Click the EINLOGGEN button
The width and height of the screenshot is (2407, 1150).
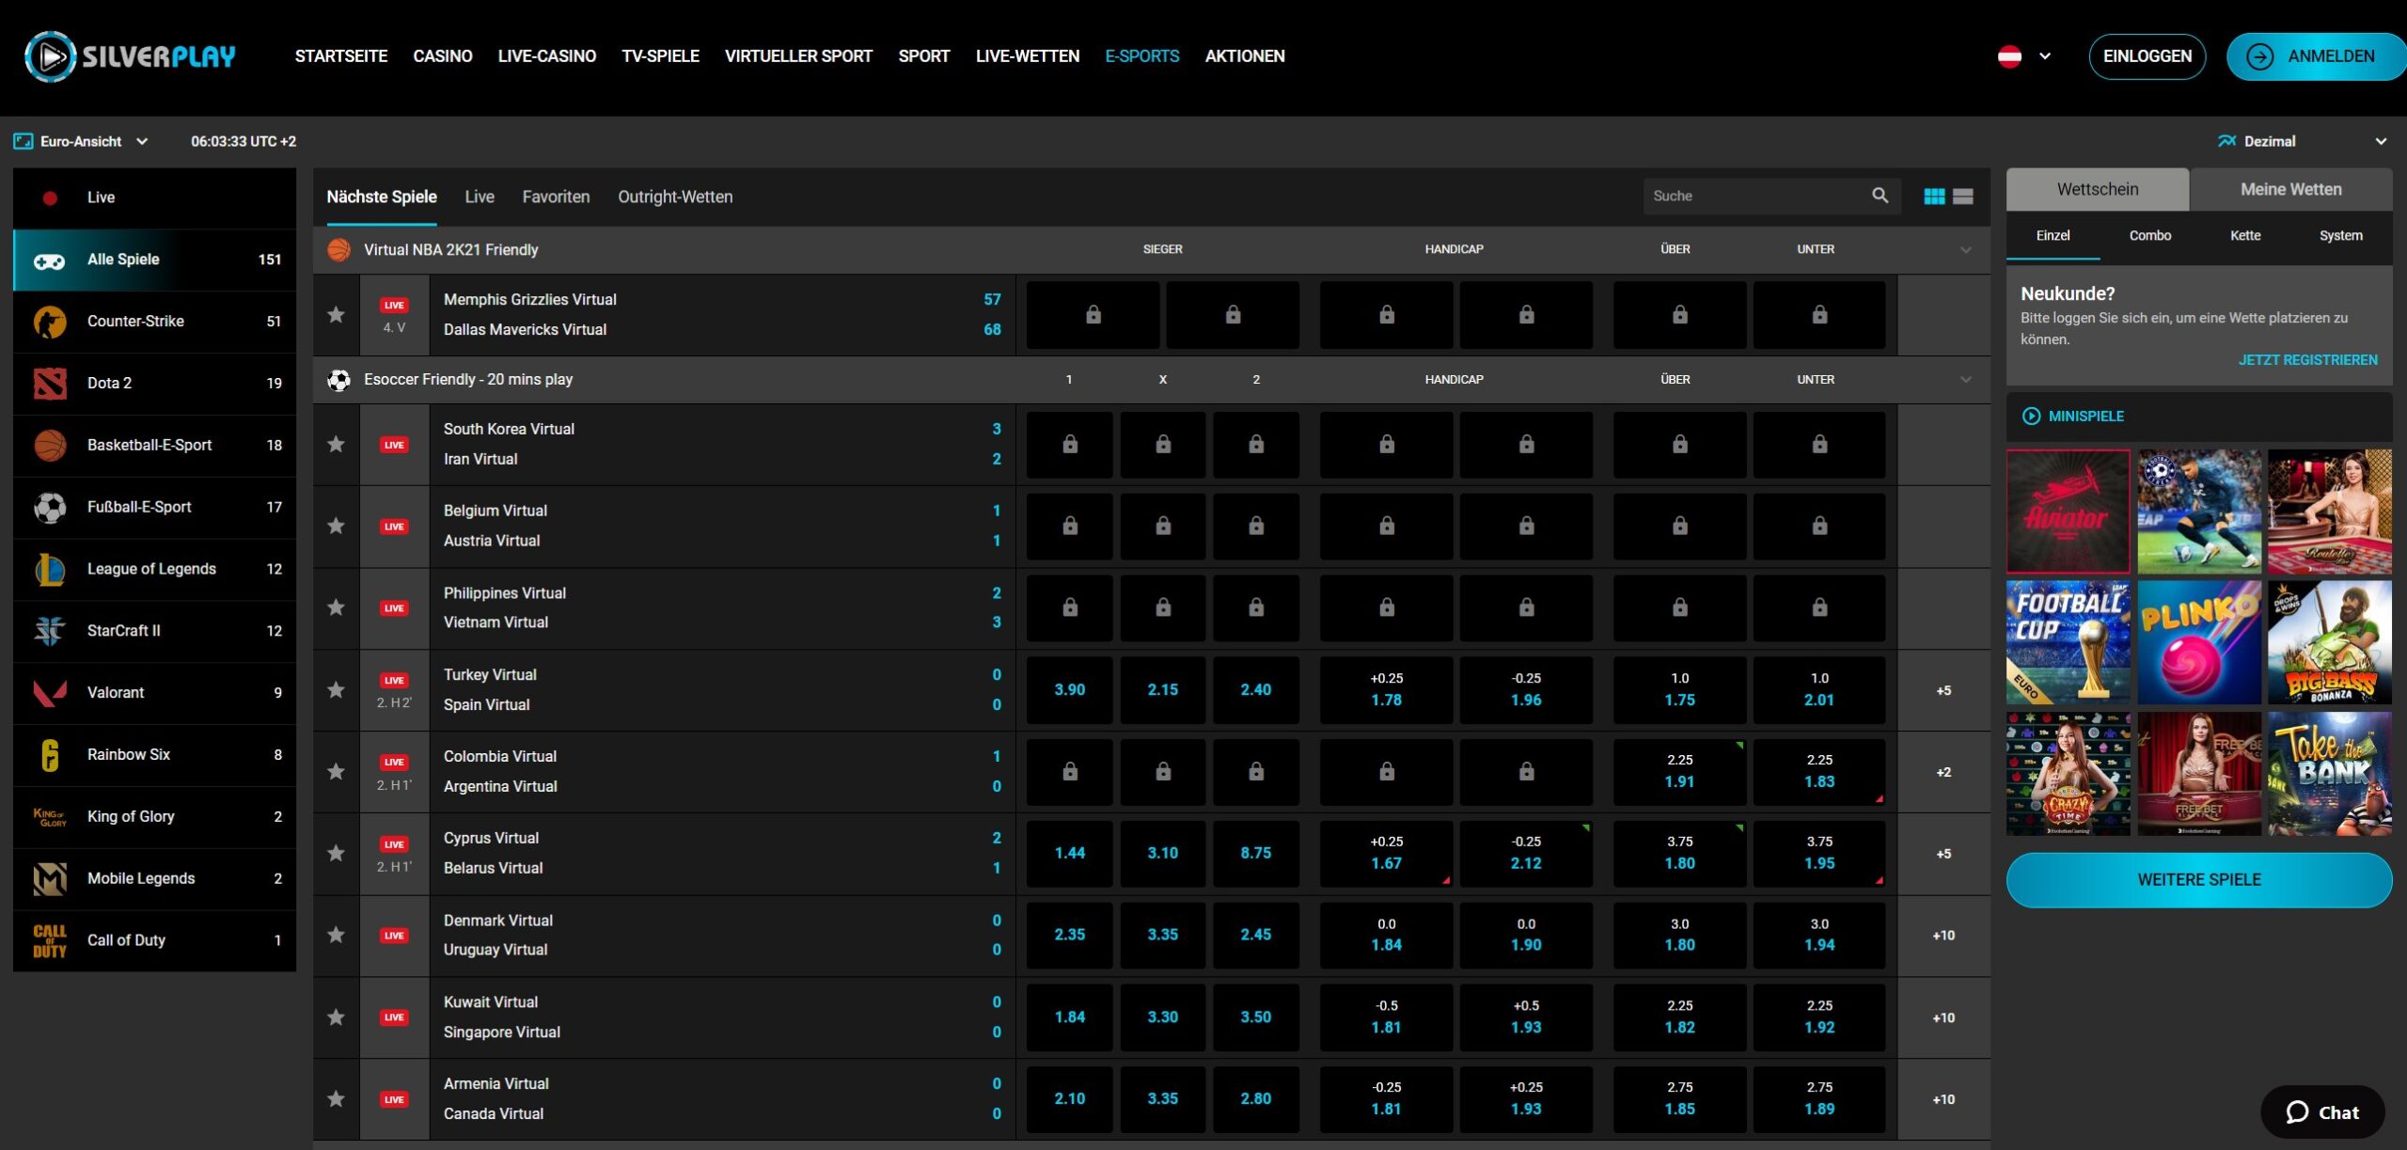[2147, 56]
